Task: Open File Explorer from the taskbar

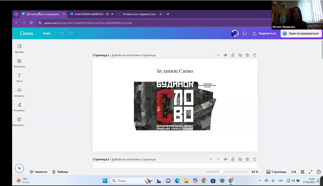Action: coord(186,181)
